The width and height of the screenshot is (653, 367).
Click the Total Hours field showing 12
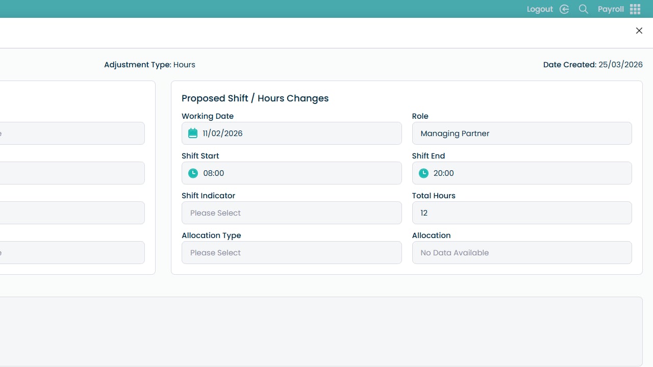coord(522,213)
